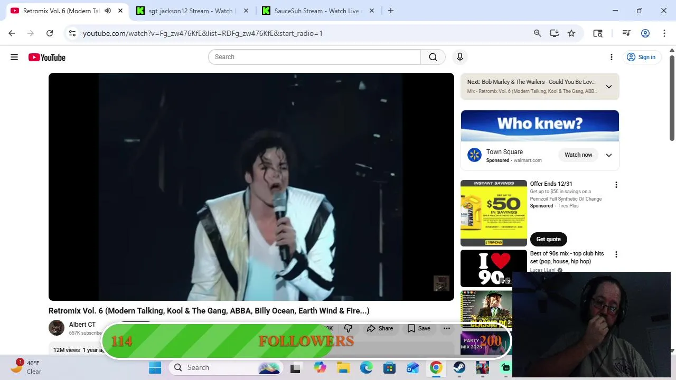Click the page vertical scrollbar thumb
676x380 pixels.
click(672, 98)
